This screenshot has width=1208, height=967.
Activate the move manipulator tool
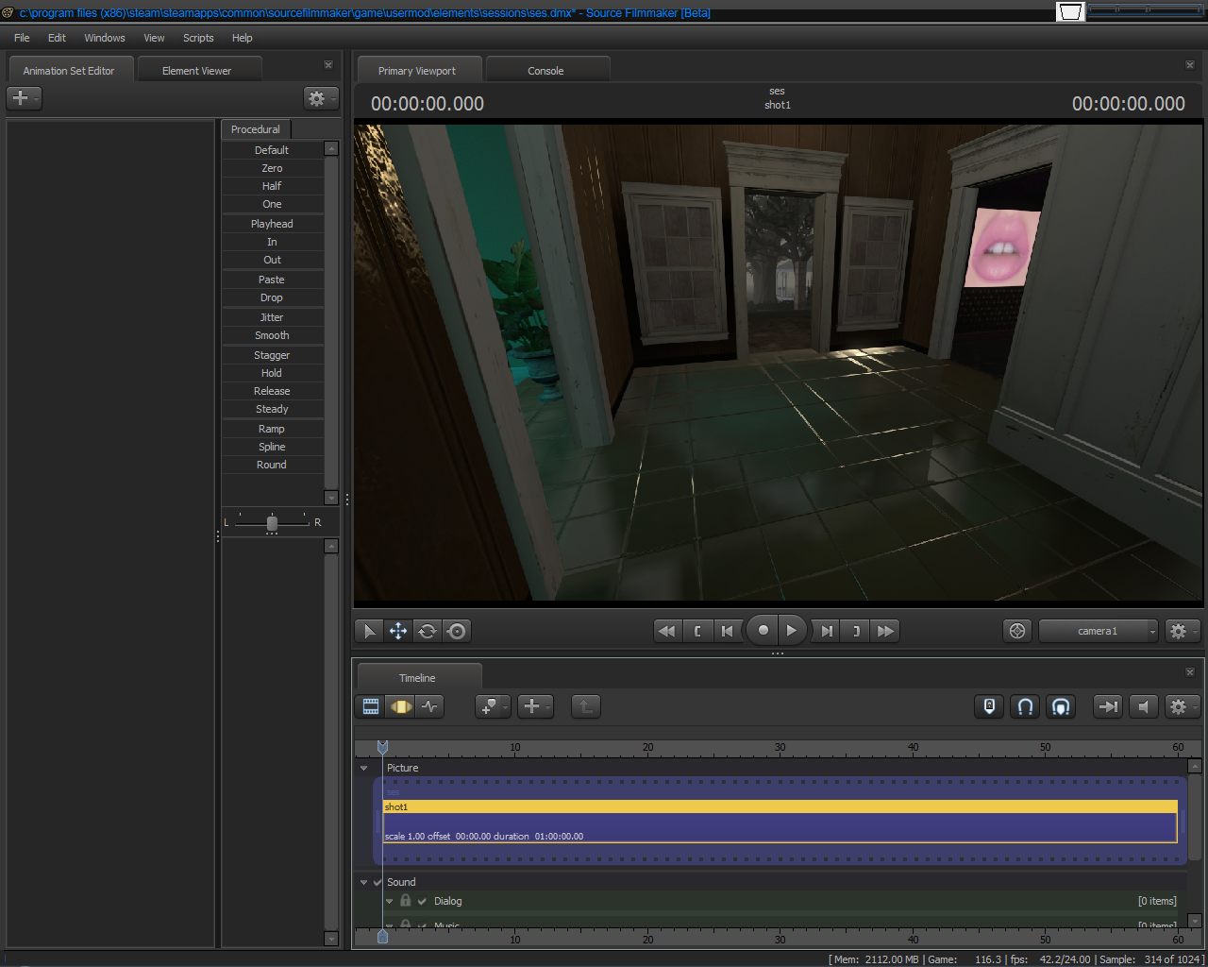398,631
